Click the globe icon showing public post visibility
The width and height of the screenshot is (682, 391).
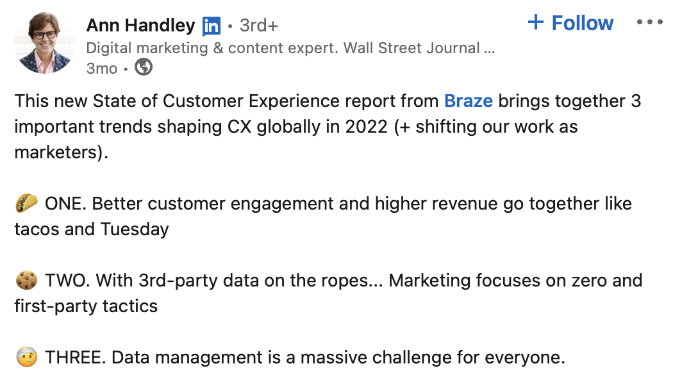(142, 66)
